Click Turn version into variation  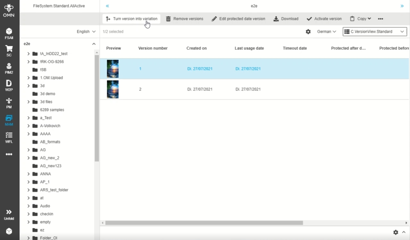[132, 19]
